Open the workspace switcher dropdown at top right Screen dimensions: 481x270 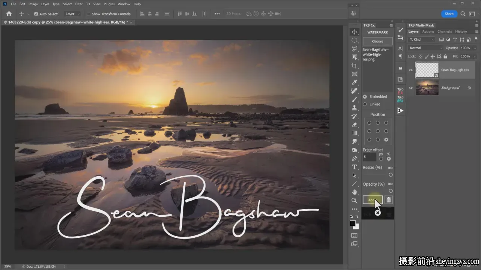[x=472, y=14]
